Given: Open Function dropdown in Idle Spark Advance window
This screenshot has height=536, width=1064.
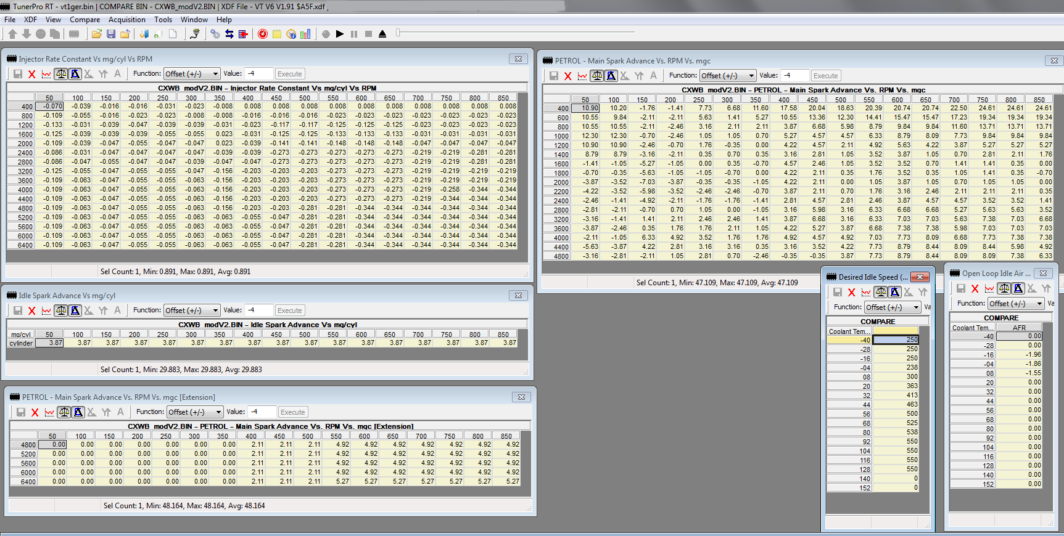Looking at the screenshot, I should 192,311.
